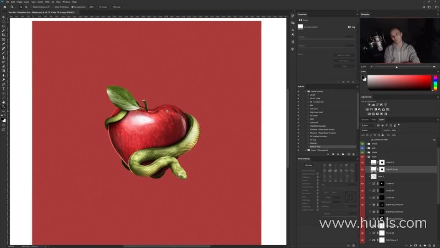Expand the Layers / Management action set
The width and height of the screenshot is (440, 248).
pos(305,150)
